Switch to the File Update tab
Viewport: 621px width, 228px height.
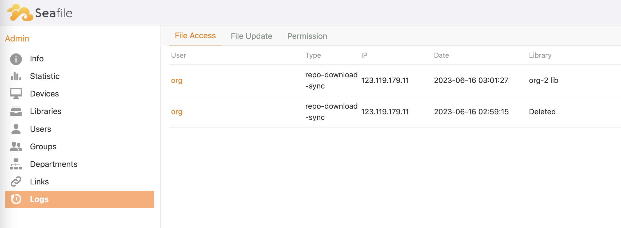point(251,36)
